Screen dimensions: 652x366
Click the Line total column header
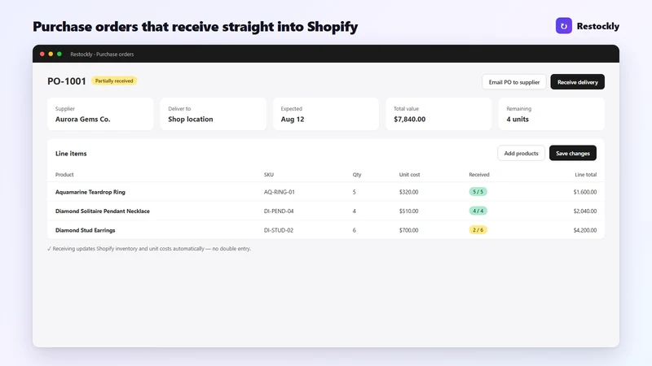[585, 175]
